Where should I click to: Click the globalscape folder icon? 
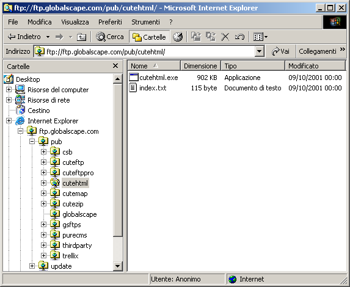tap(55, 214)
